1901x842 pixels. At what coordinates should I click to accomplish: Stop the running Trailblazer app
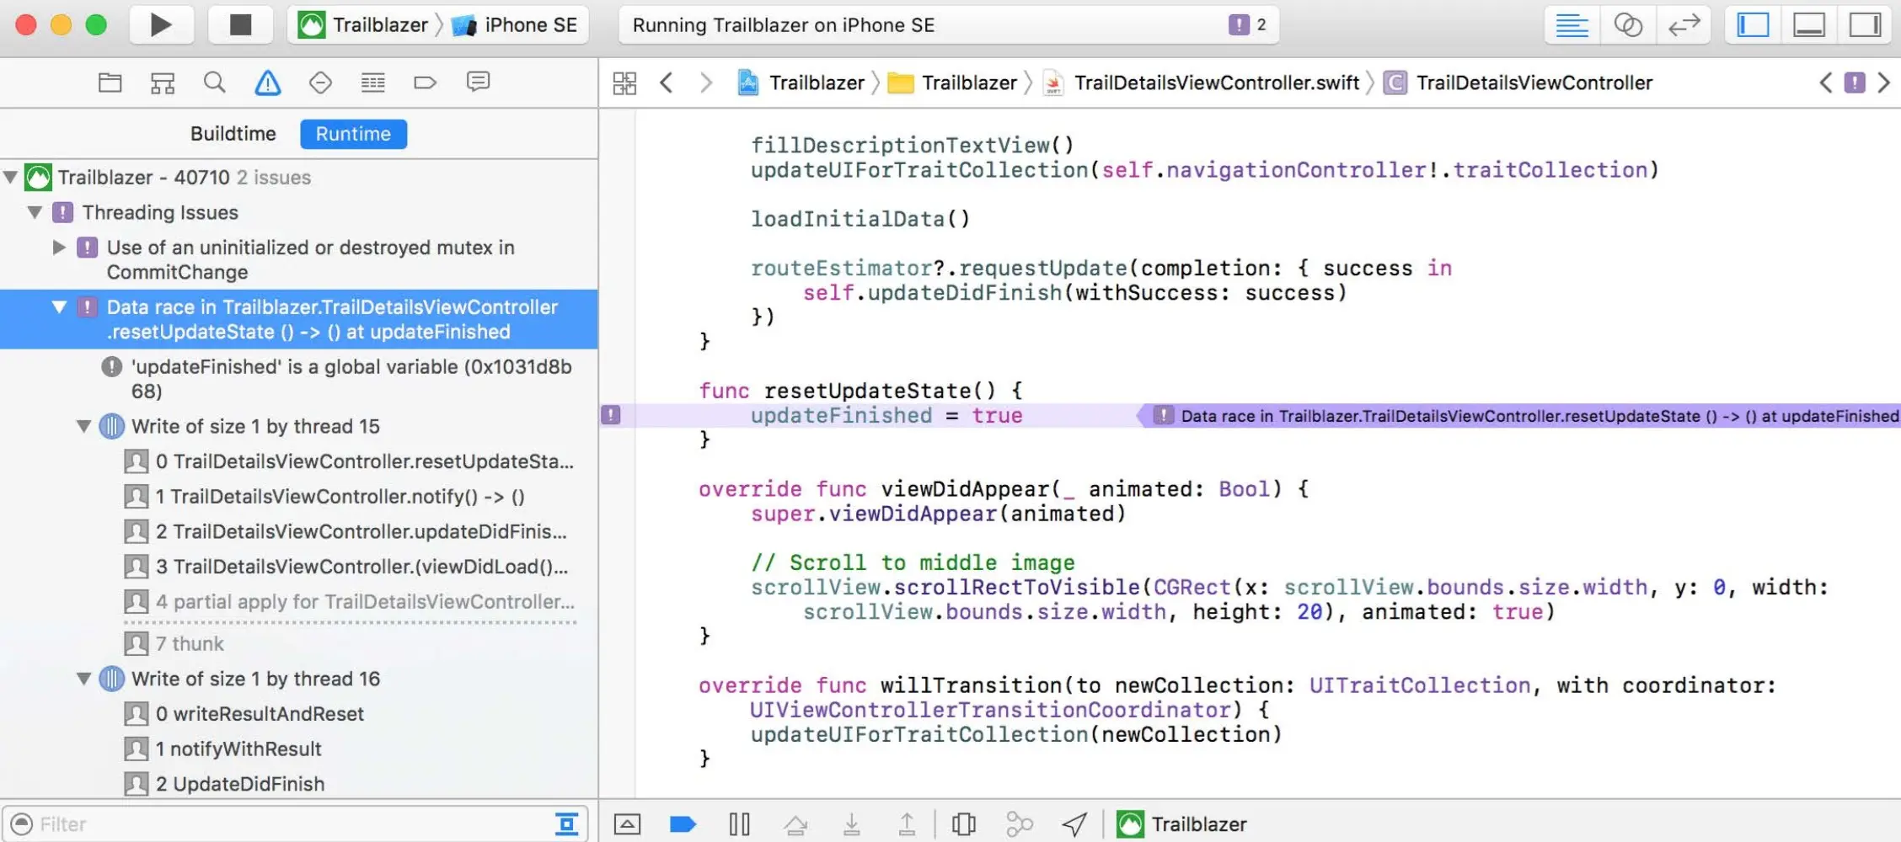(x=241, y=25)
